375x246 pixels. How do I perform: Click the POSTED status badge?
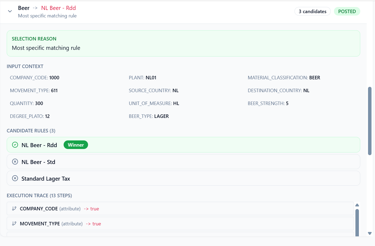coord(347,12)
